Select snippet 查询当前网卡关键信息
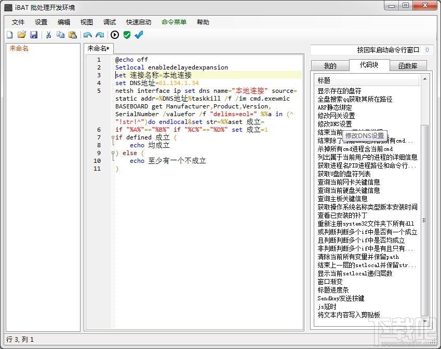This screenshot has height=349, width=441. coord(349,182)
